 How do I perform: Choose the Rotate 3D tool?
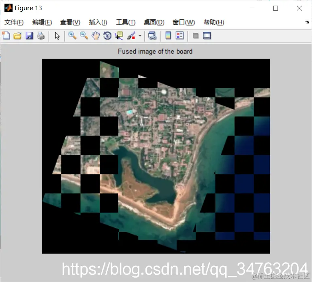click(107, 36)
